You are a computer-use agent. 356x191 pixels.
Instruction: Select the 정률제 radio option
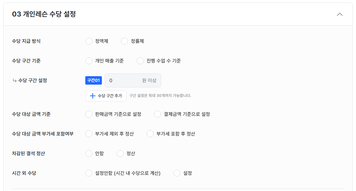[124, 41]
